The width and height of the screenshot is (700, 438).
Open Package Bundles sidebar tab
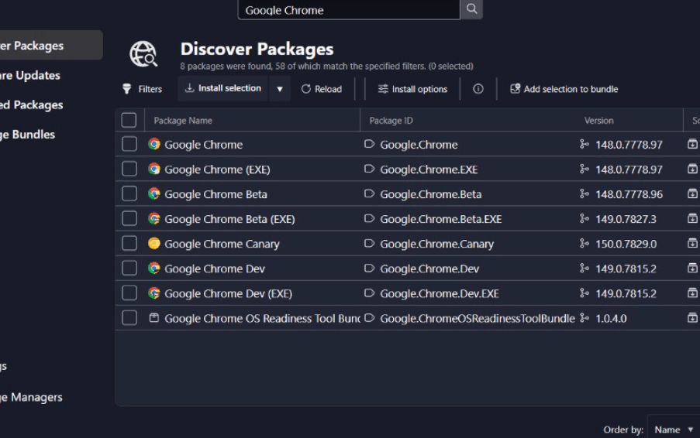(27, 135)
